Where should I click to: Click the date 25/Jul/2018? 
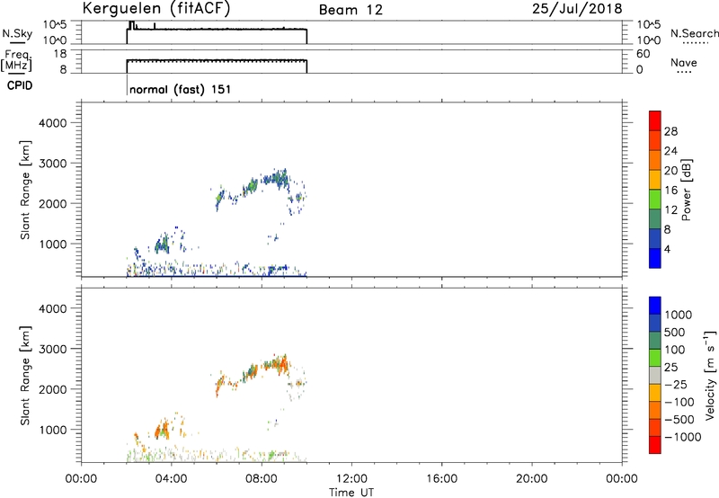click(x=577, y=9)
